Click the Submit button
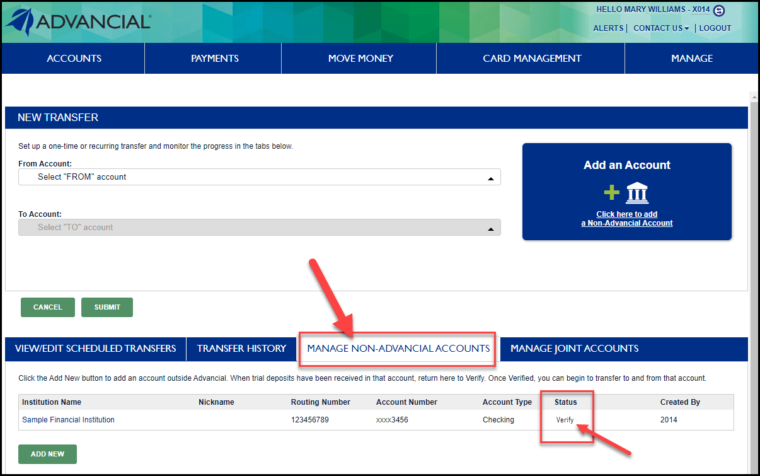 (107, 308)
